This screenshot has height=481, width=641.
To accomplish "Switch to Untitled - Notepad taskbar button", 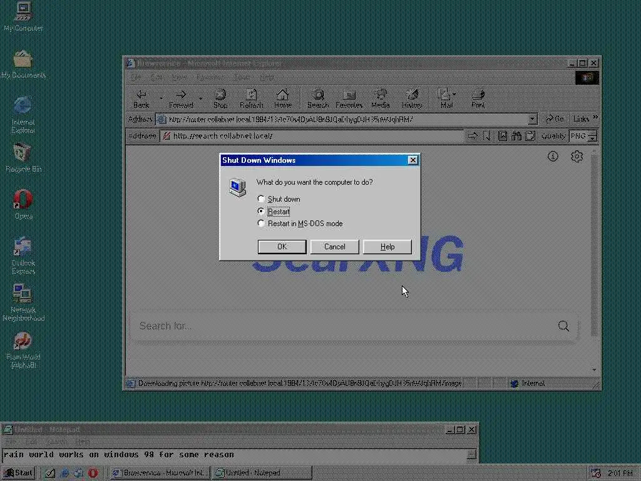I will 262,473.
